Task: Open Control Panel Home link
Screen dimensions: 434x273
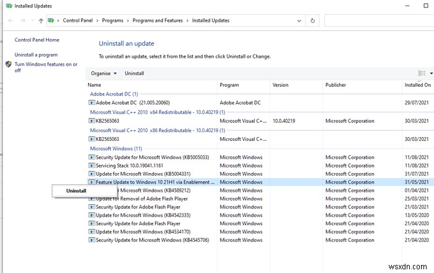Action: pyautogui.click(x=37, y=40)
